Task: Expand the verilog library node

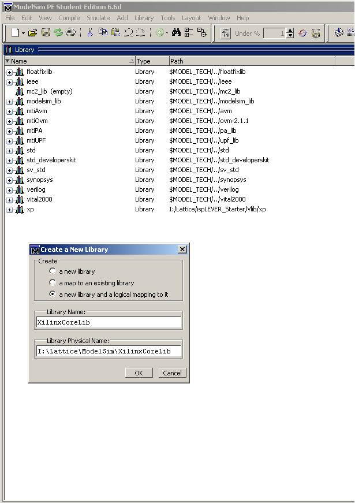Action: (x=10, y=190)
